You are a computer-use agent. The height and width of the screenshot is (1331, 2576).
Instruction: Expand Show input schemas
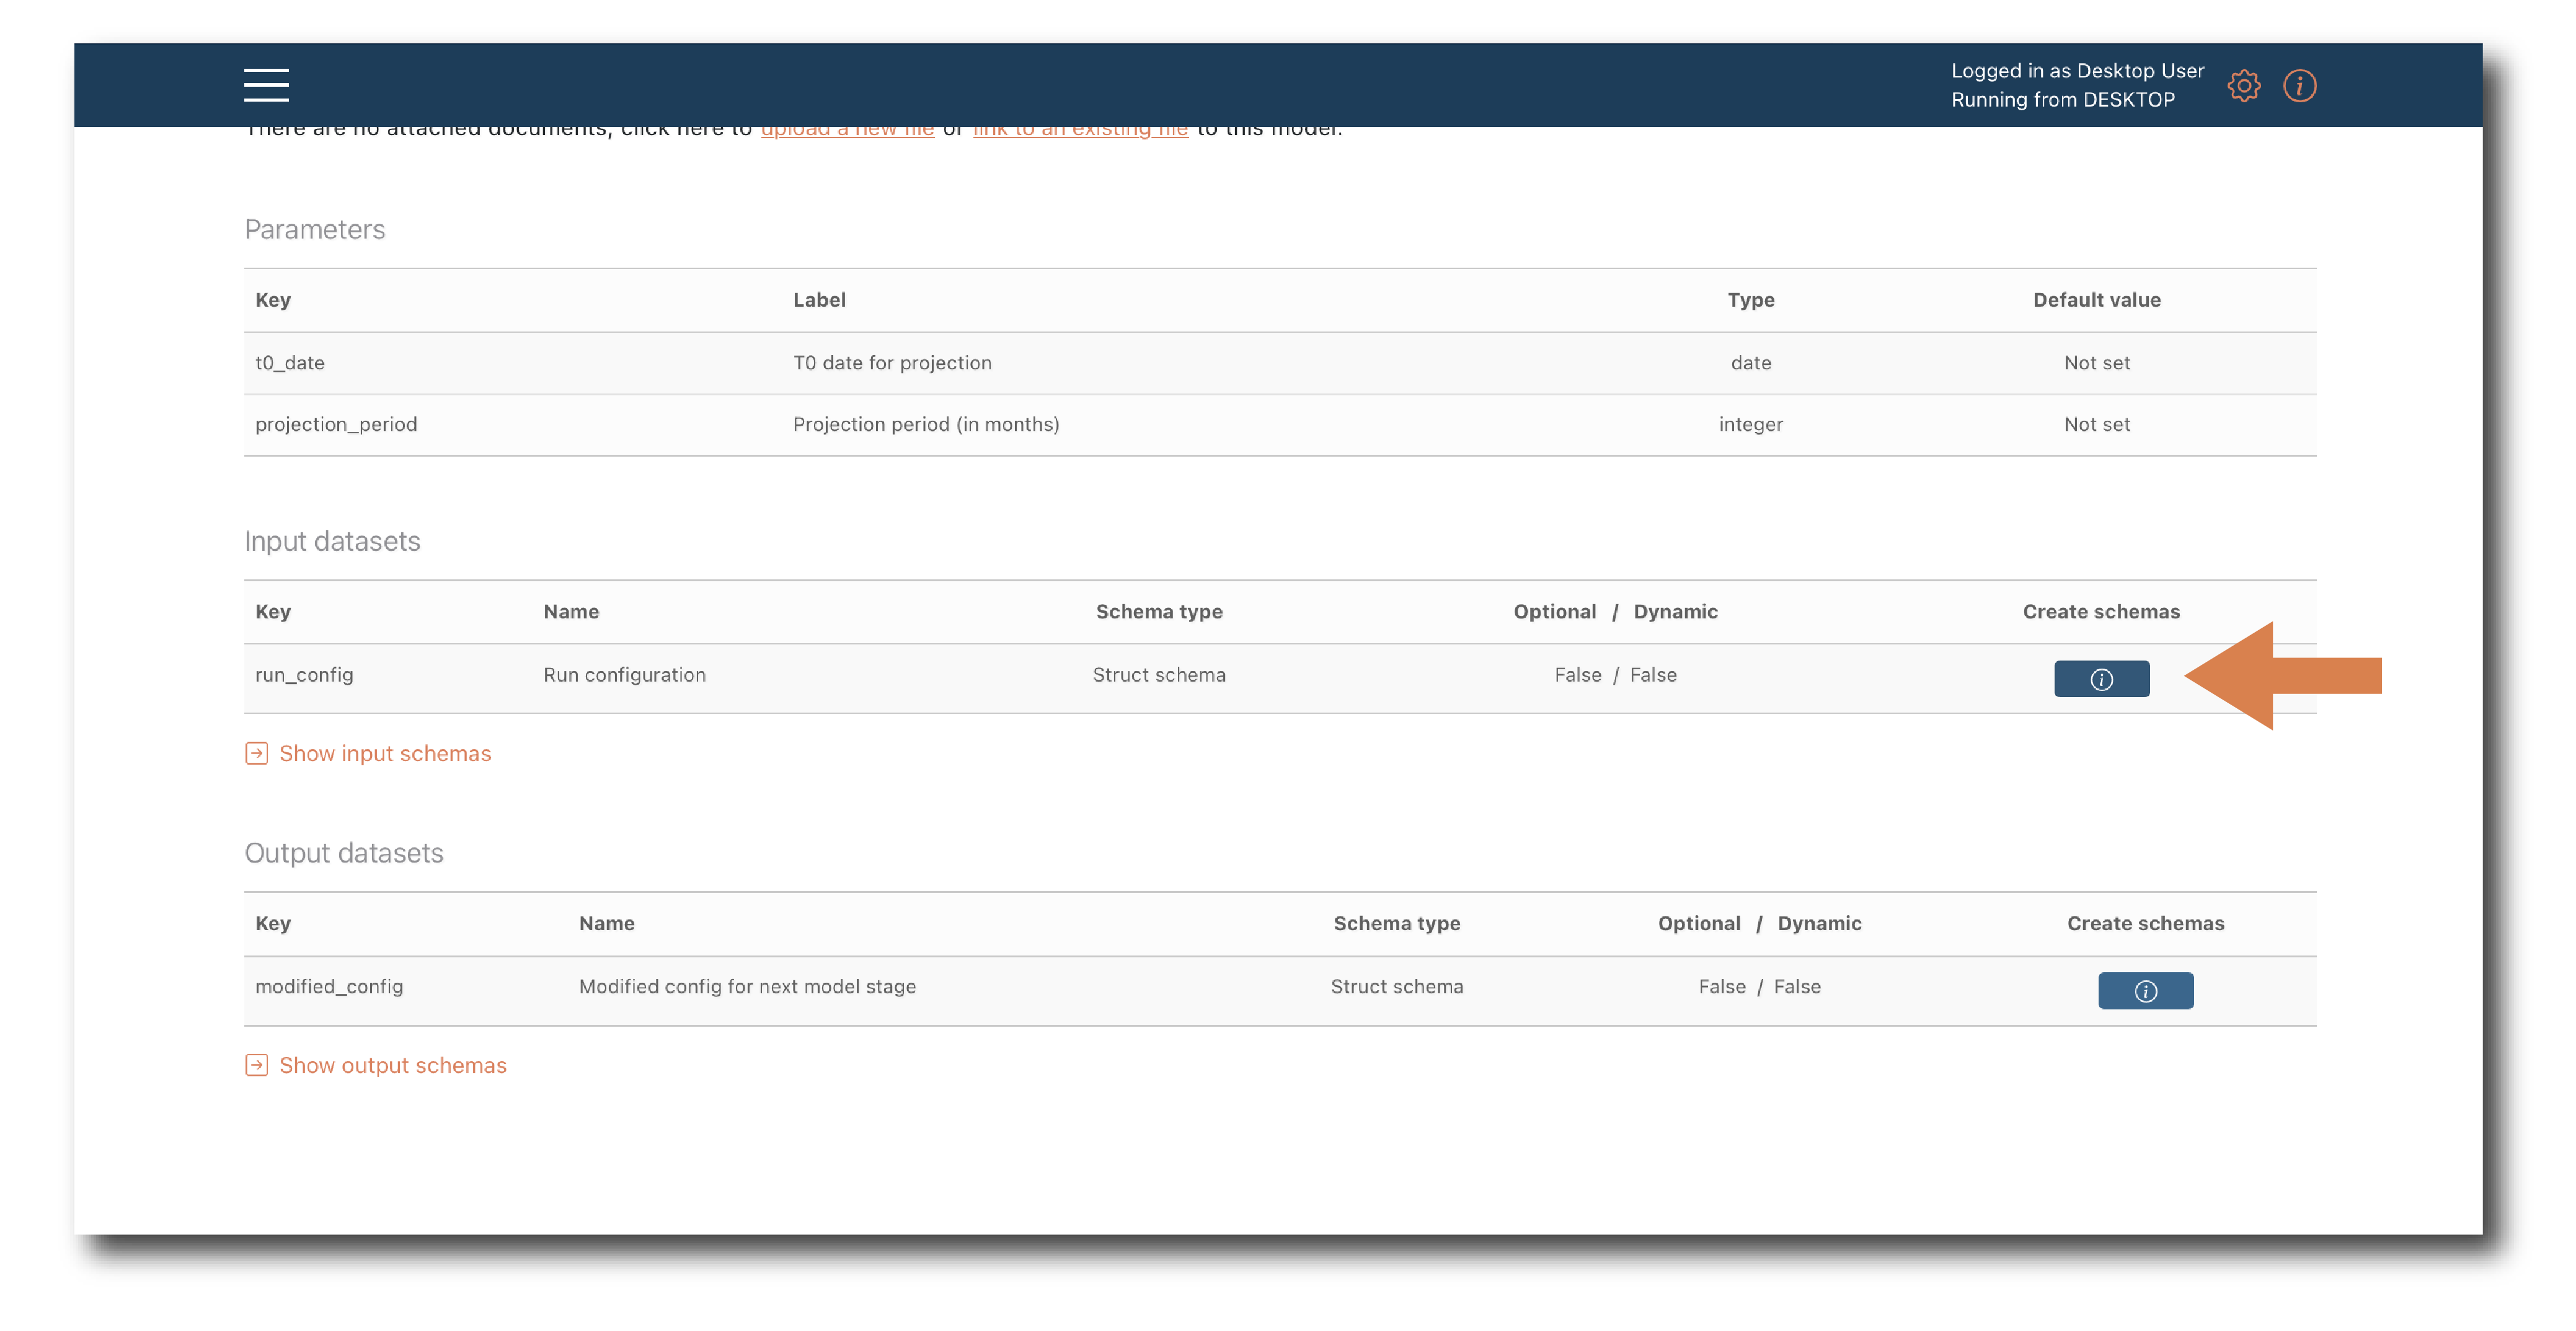tap(385, 752)
